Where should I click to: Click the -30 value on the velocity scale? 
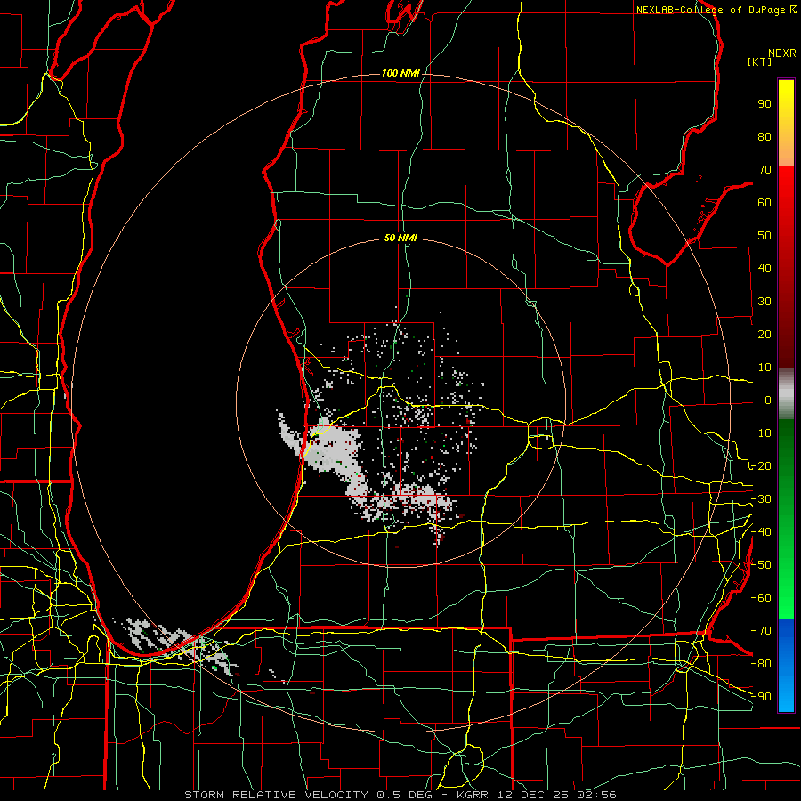click(761, 499)
